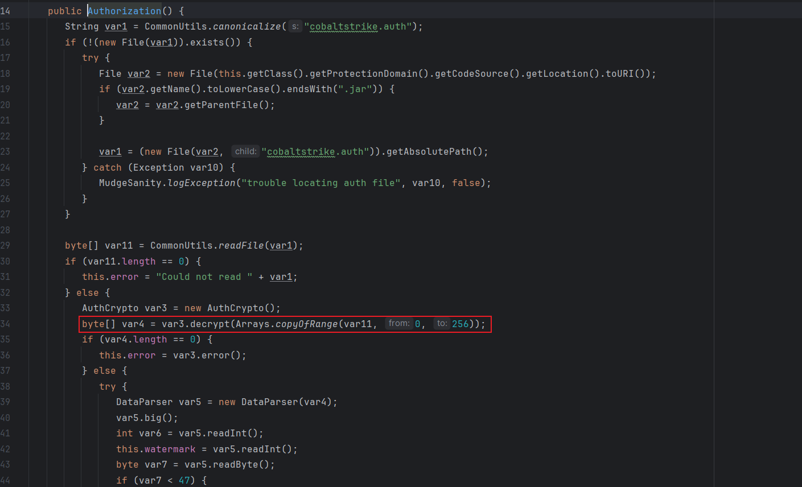The image size is (802, 487).
Task: Click line number 34 in the gutter
Action: (x=5, y=324)
